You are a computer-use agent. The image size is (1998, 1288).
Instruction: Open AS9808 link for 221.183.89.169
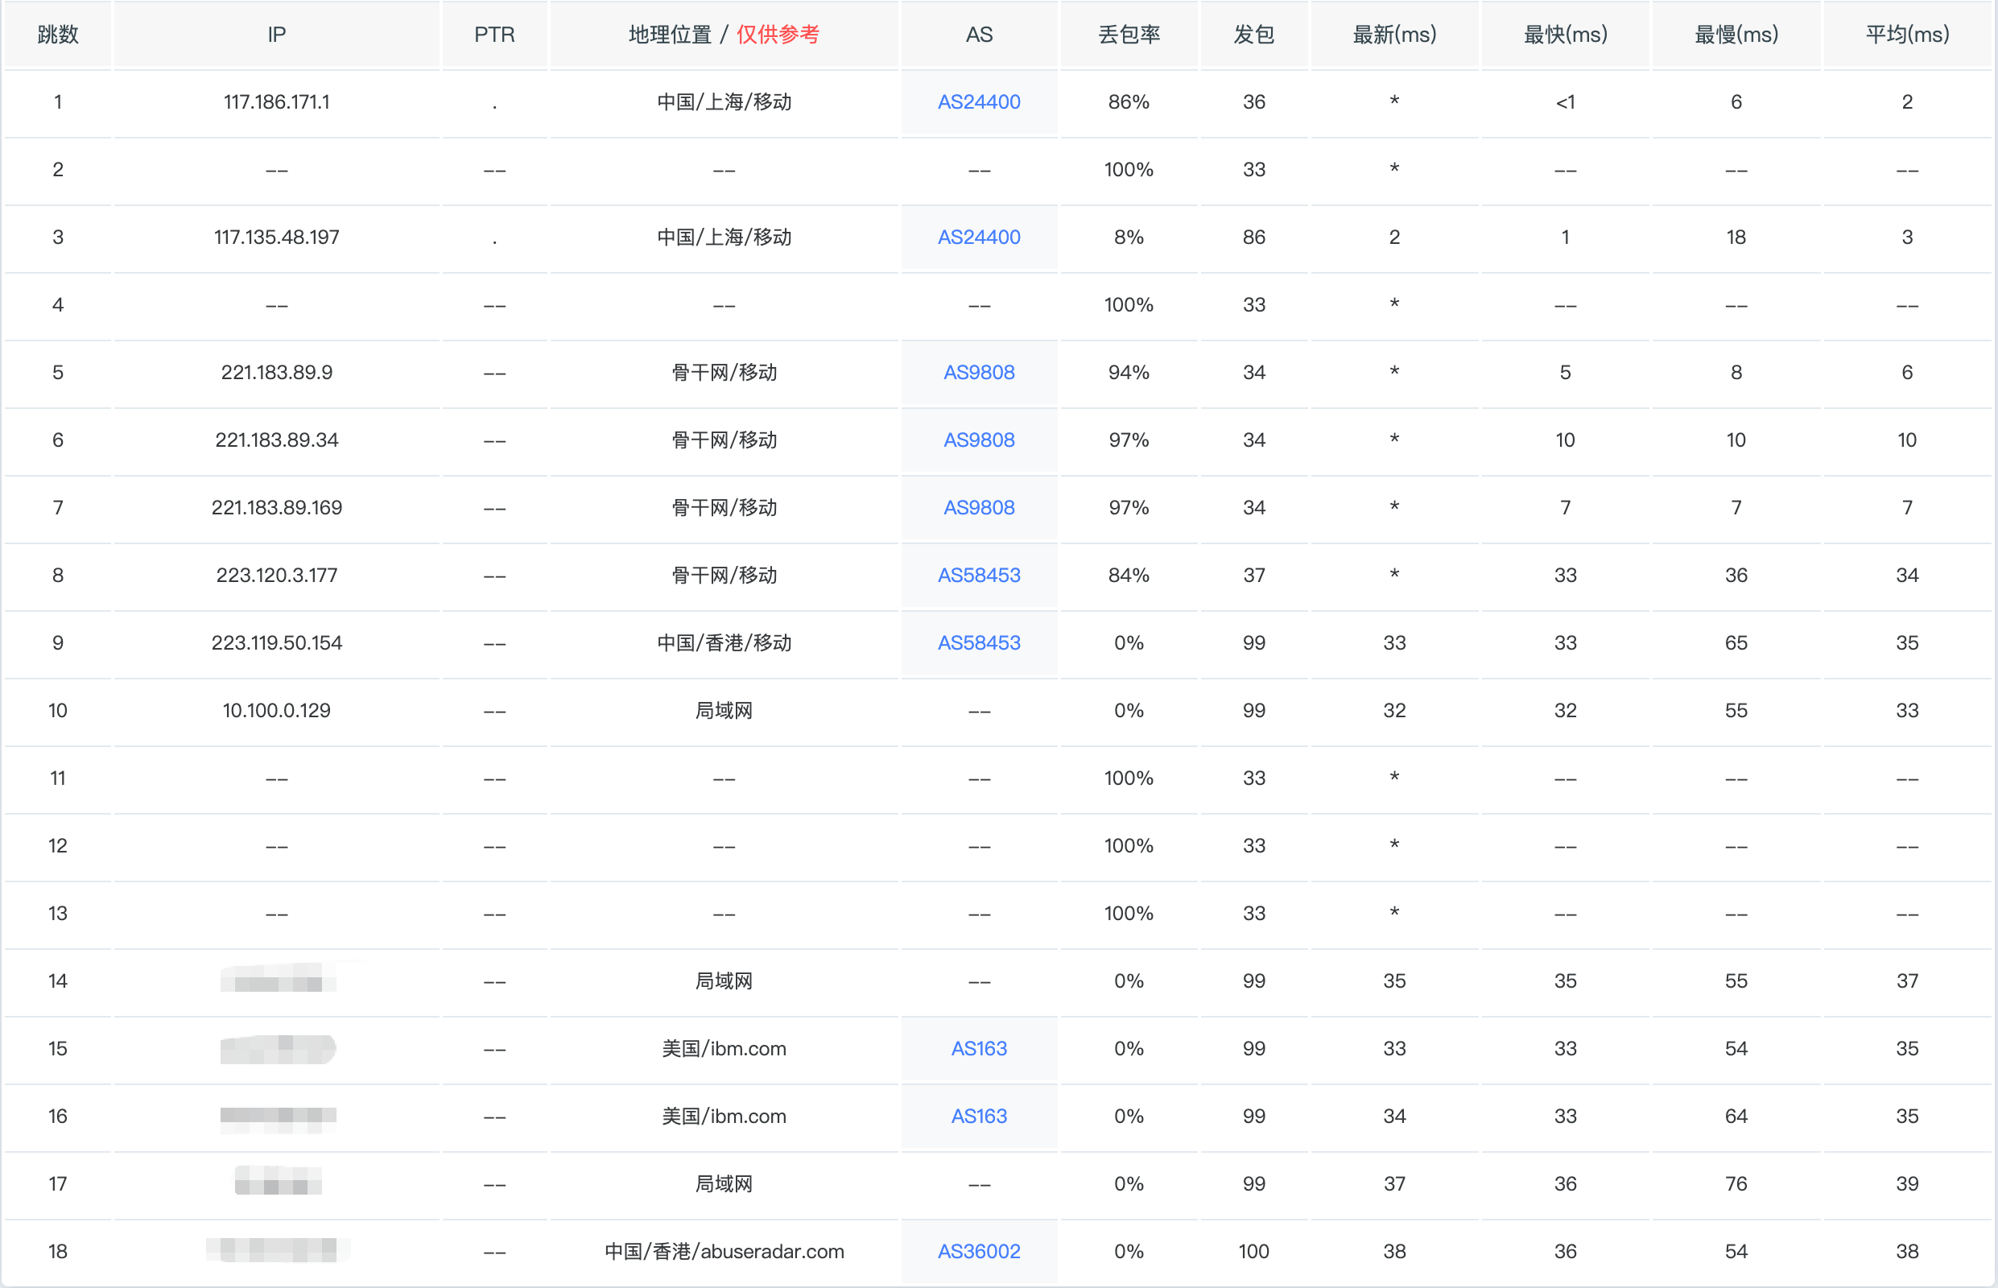[x=979, y=508]
